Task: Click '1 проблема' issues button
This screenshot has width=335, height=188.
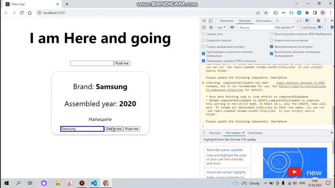Action: click(311, 27)
